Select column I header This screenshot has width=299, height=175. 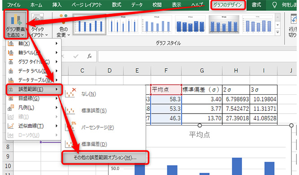pyautogui.click(x=264, y=70)
